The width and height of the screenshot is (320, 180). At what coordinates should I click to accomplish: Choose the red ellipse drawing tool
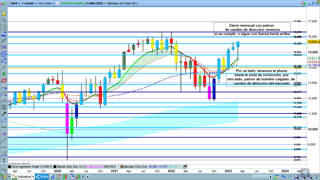4,80
